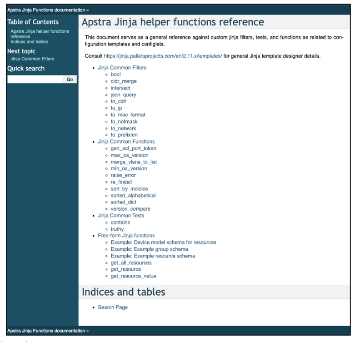Click the Indices and tables main heading
Viewport: 360px width, 342px height.
[124, 292]
